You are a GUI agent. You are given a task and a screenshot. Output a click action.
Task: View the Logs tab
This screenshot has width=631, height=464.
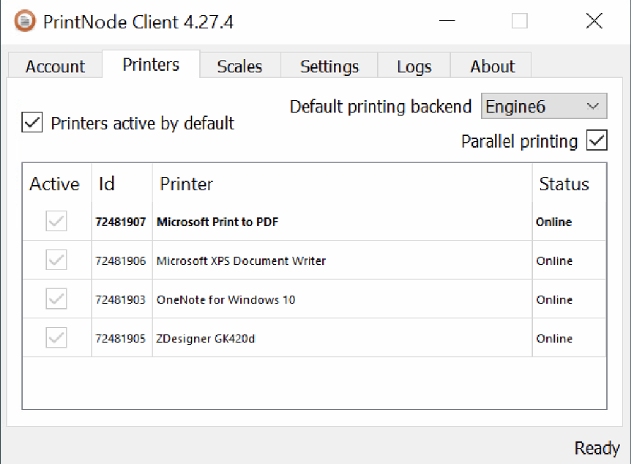point(414,66)
